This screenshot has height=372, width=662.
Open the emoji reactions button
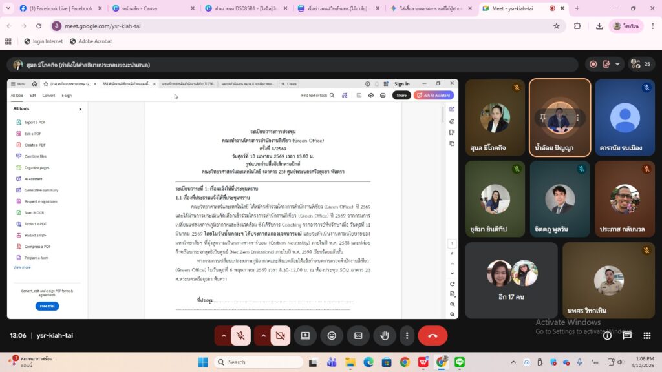pos(332,336)
